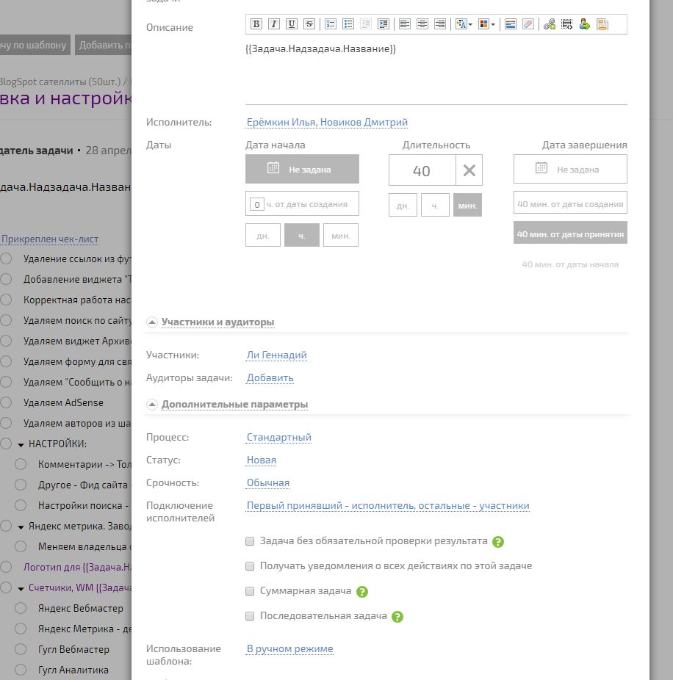673x680 pixels.
Task: Collapse Яндекс метрика group in background checklist
Action: coord(21,527)
